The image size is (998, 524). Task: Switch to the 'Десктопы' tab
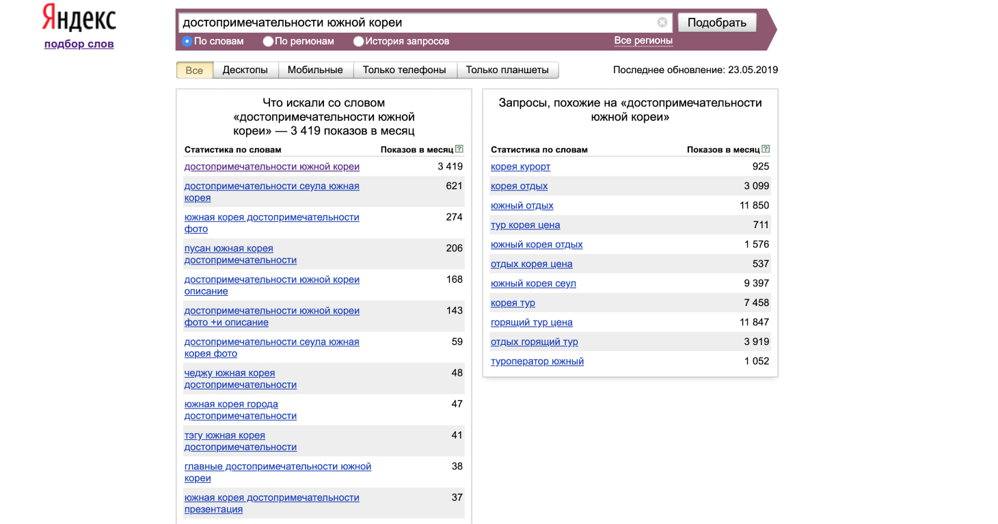[x=245, y=70]
